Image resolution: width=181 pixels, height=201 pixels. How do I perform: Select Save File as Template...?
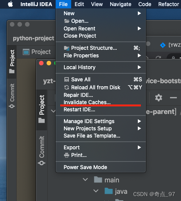[101, 136]
